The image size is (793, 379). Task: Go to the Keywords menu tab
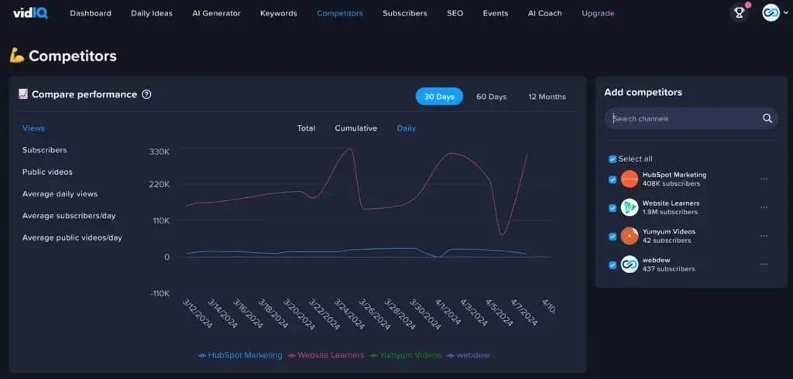[x=278, y=13]
